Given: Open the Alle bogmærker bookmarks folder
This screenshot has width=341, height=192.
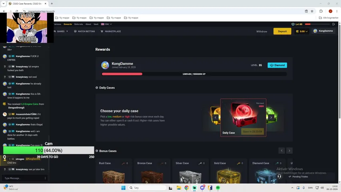Looking at the screenshot, I should click(328, 18).
